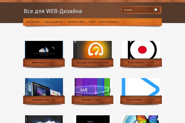The height and width of the screenshot is (123, 185).
Task: Expand the arrow next to "Веб-Дизайн"
Action: pyautogui.click(x=41, y=22)
